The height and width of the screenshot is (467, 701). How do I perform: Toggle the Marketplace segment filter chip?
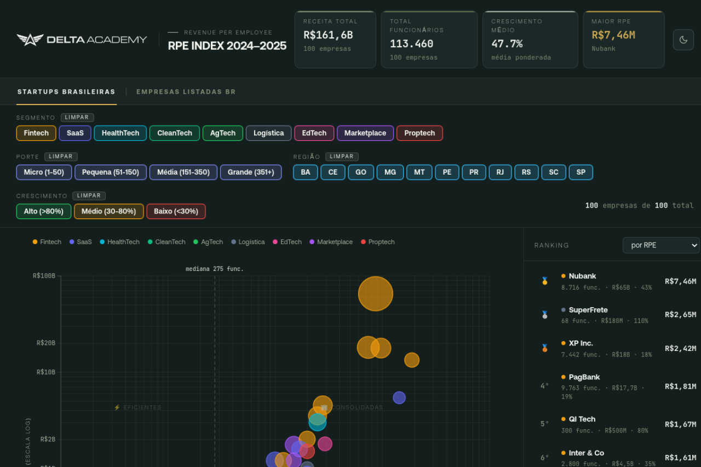click(365, 133)
